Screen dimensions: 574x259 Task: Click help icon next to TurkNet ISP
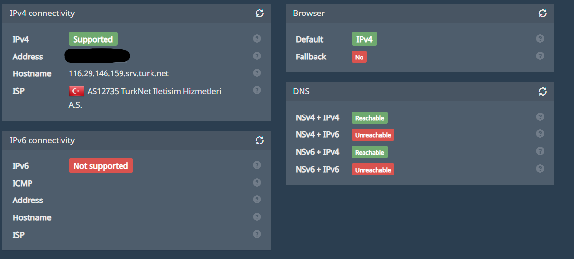point(257,90)
